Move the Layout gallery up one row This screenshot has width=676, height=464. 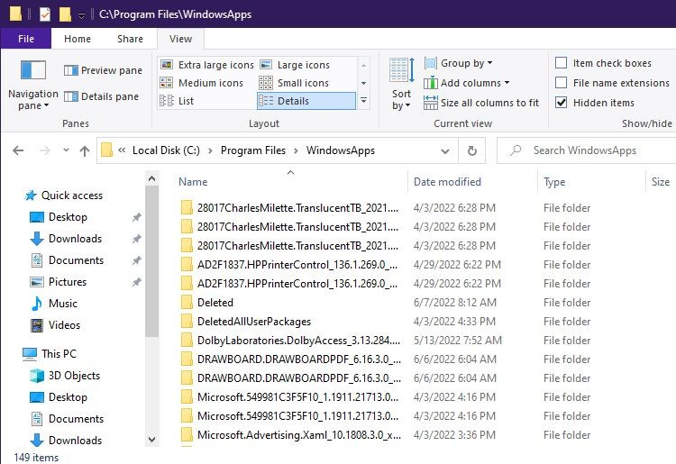363,65
